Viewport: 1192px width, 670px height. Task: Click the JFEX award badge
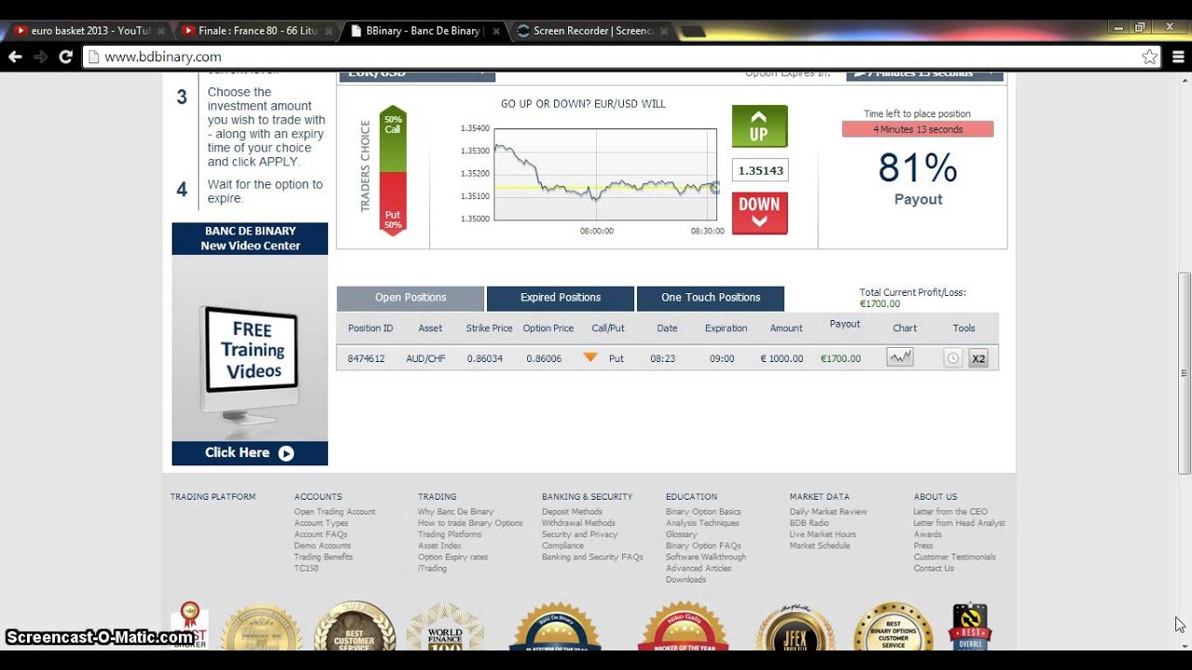pyautogui.click(x=795, y=626)
